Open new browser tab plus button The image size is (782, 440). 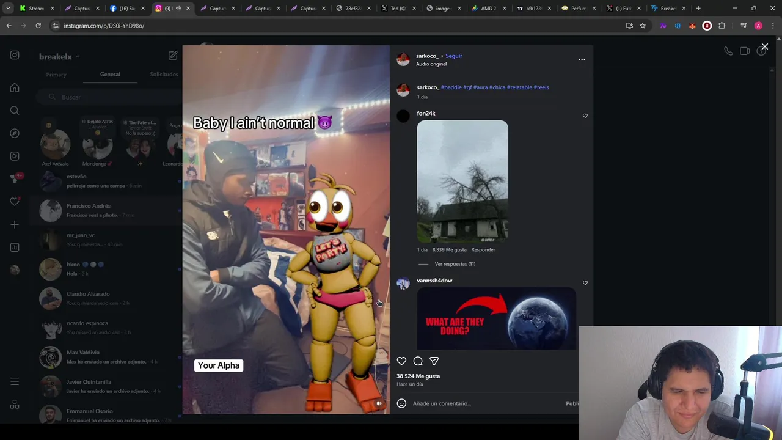[x=698, y=9]
